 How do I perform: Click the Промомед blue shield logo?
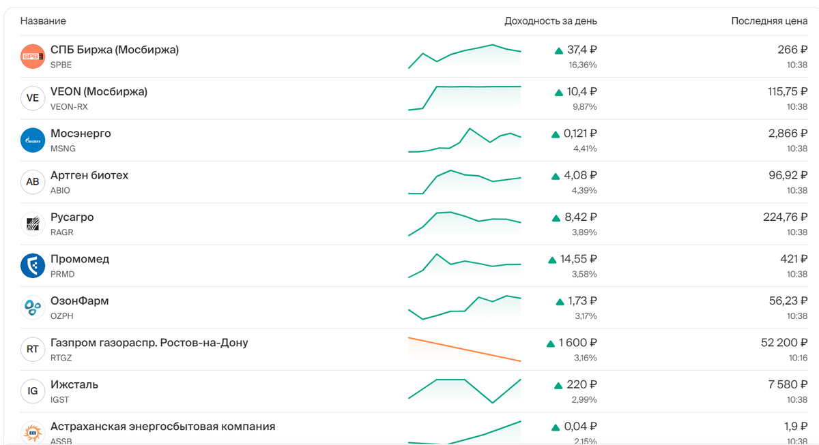tap(32, 266)
